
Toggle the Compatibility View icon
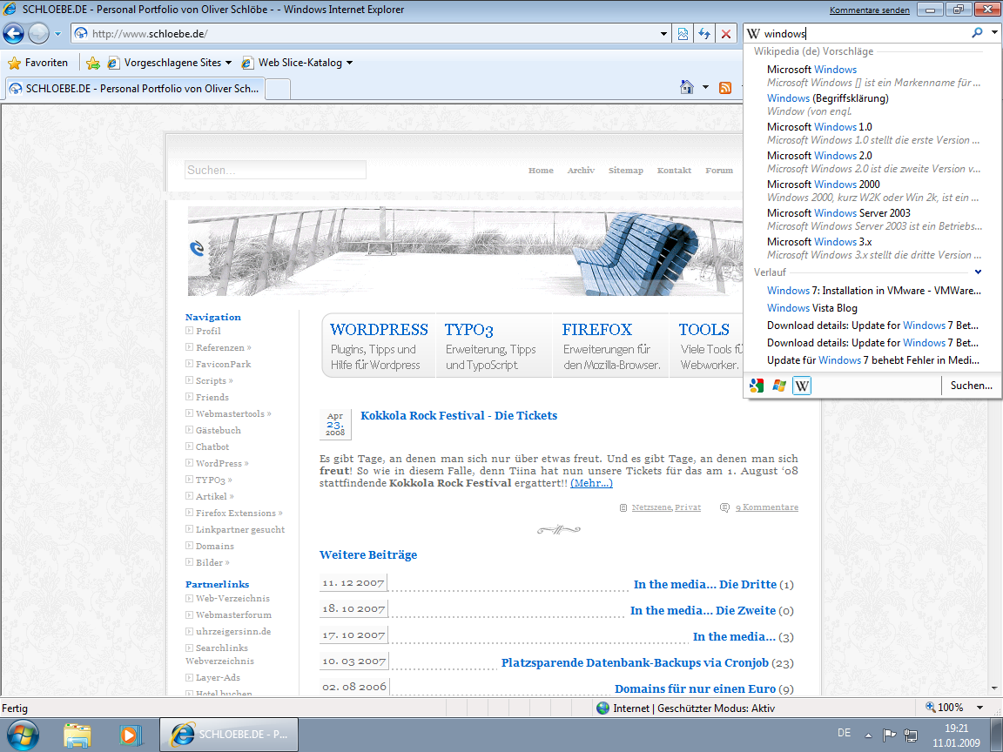pos(683,34)
